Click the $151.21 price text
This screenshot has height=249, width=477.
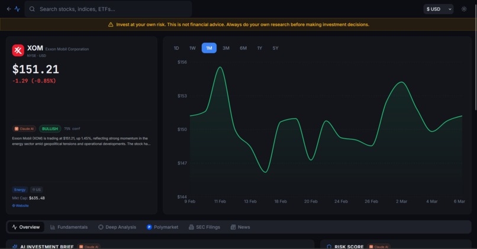point(36,69)
